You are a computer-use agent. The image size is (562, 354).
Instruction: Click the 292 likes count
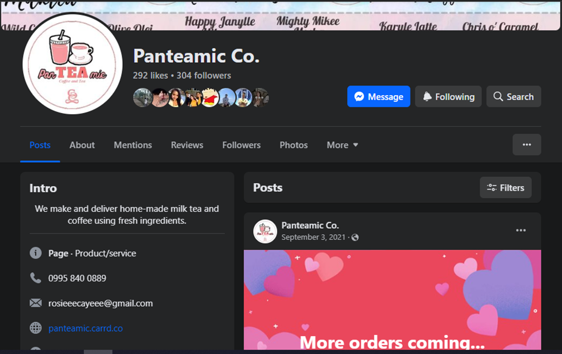[150, 76]
